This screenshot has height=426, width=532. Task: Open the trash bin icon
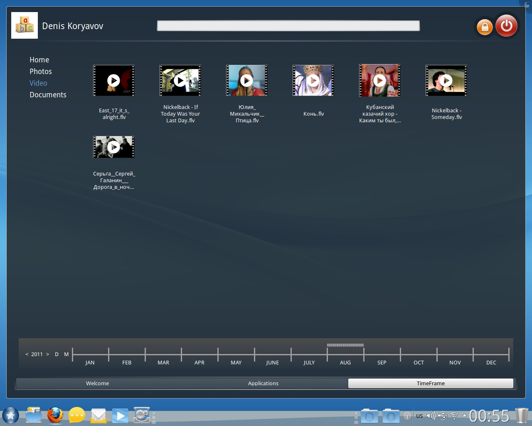522,415
